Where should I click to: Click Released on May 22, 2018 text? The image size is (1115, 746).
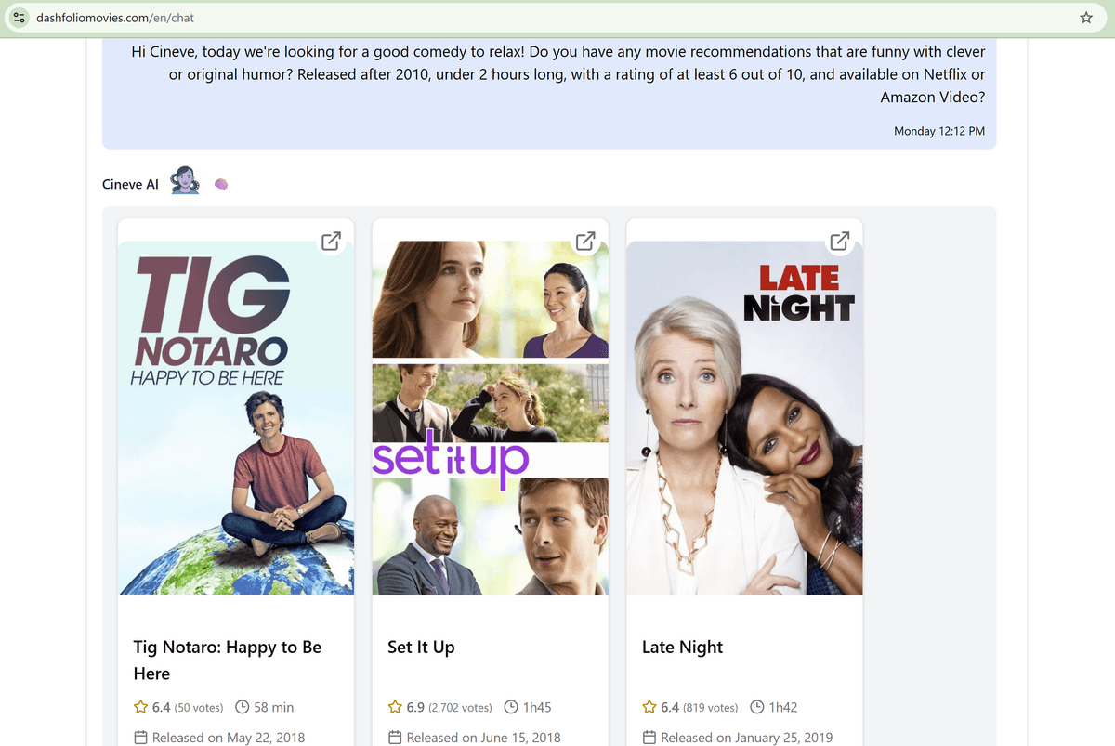point(229,738)
